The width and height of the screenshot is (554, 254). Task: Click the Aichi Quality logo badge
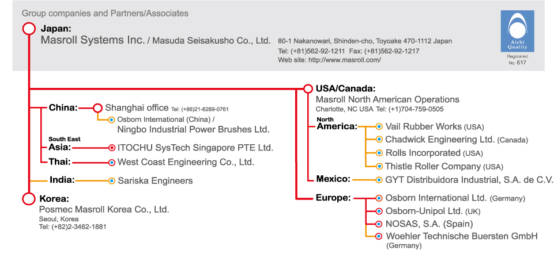[517, 31]
